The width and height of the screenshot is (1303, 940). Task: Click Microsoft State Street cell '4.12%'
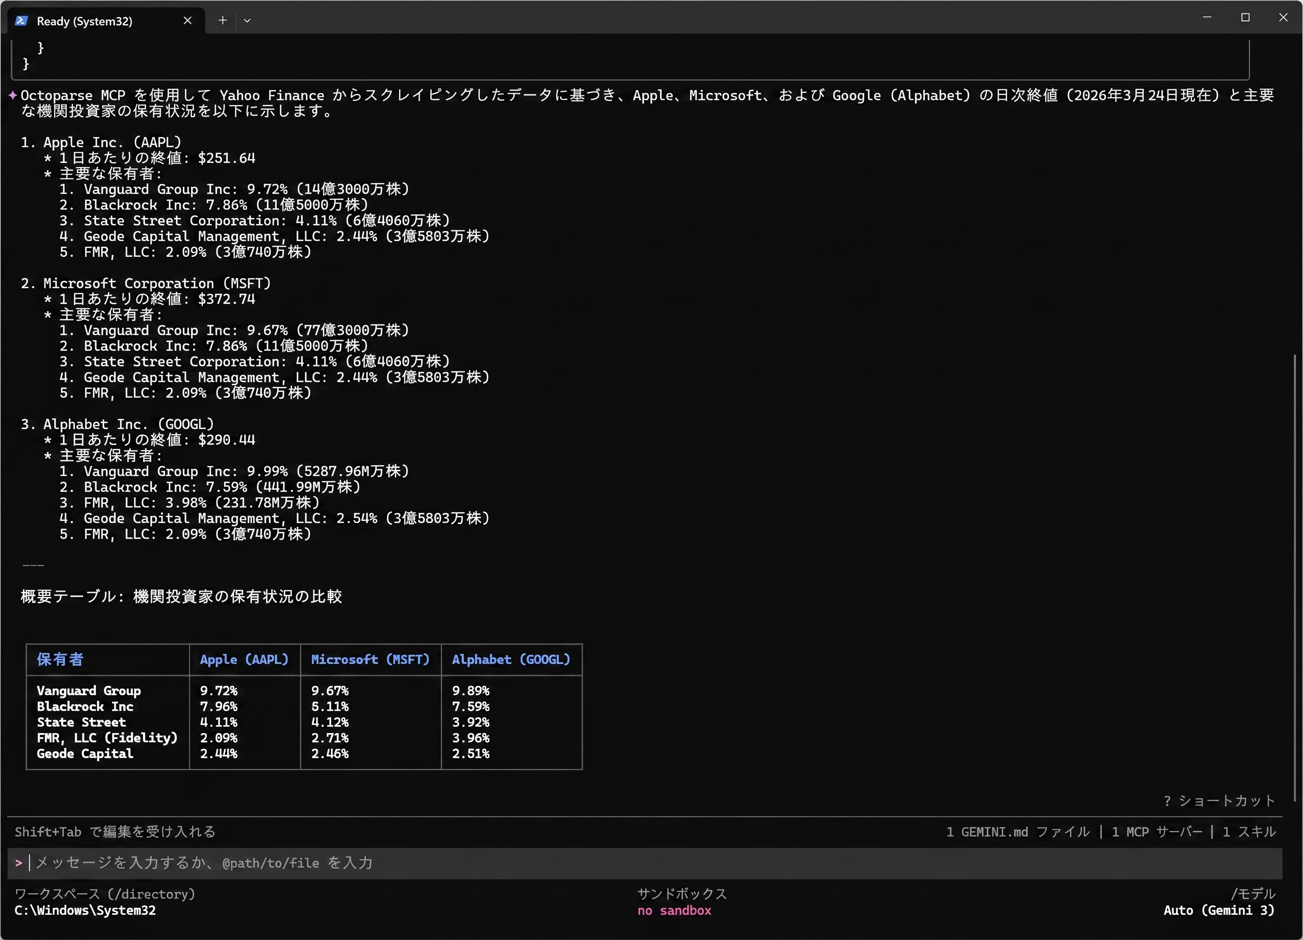click(x=330, y=722)
